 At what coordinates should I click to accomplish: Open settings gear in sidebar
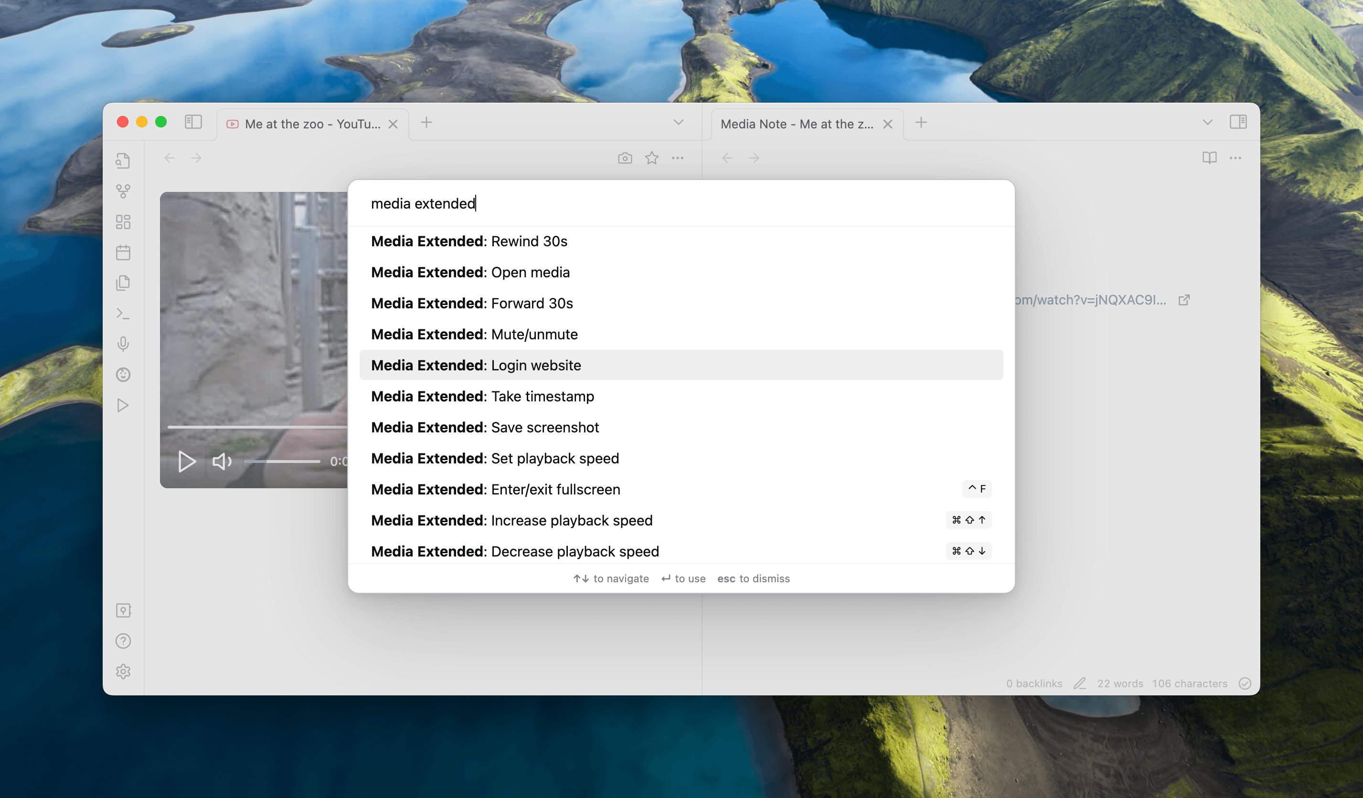pyautogui.click(x=123, y=672)
